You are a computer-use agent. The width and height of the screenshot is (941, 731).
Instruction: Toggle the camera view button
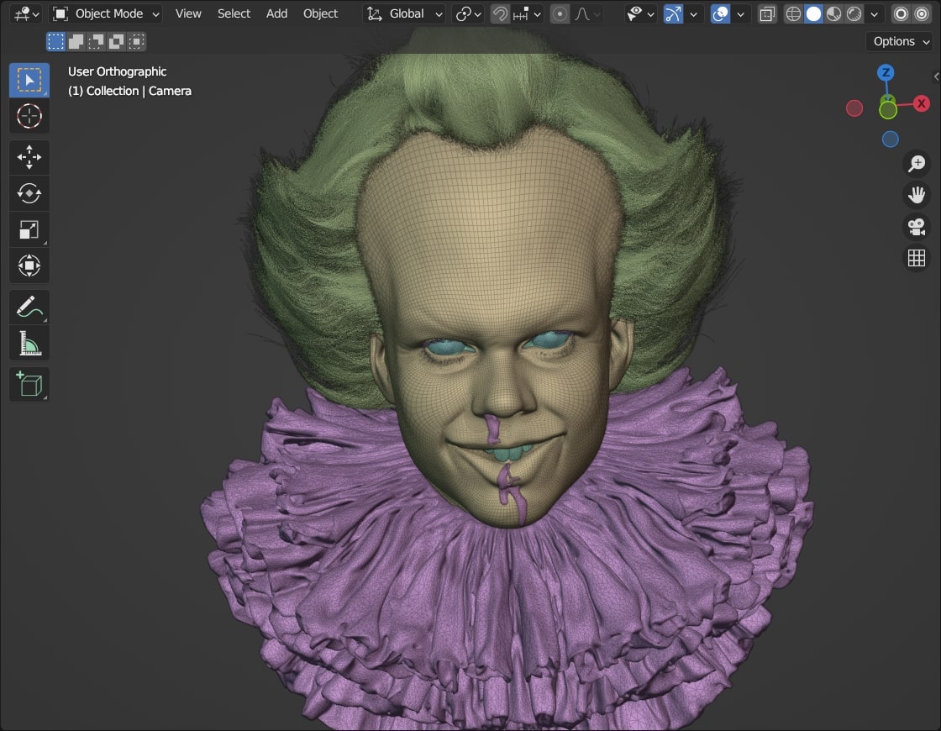click(x=917, y=227)
